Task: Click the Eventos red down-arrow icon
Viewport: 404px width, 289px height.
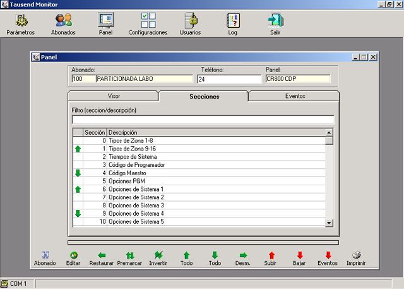Action: [328, 255]
